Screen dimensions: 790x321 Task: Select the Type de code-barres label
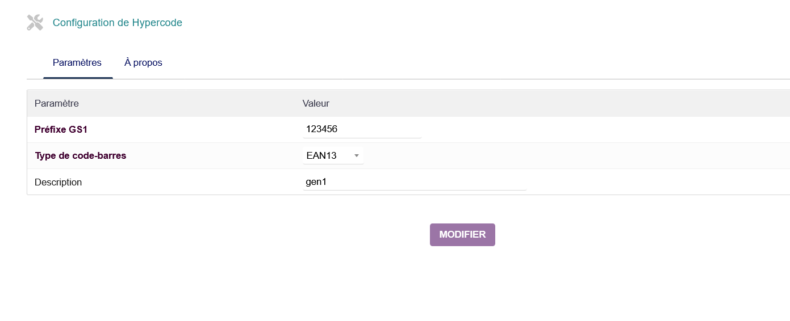(x=80, y=155)
